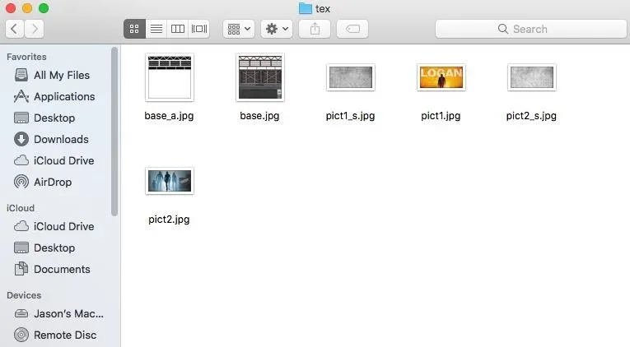
Task: Click the Applications sidebar icon
Action: [21, 97]
